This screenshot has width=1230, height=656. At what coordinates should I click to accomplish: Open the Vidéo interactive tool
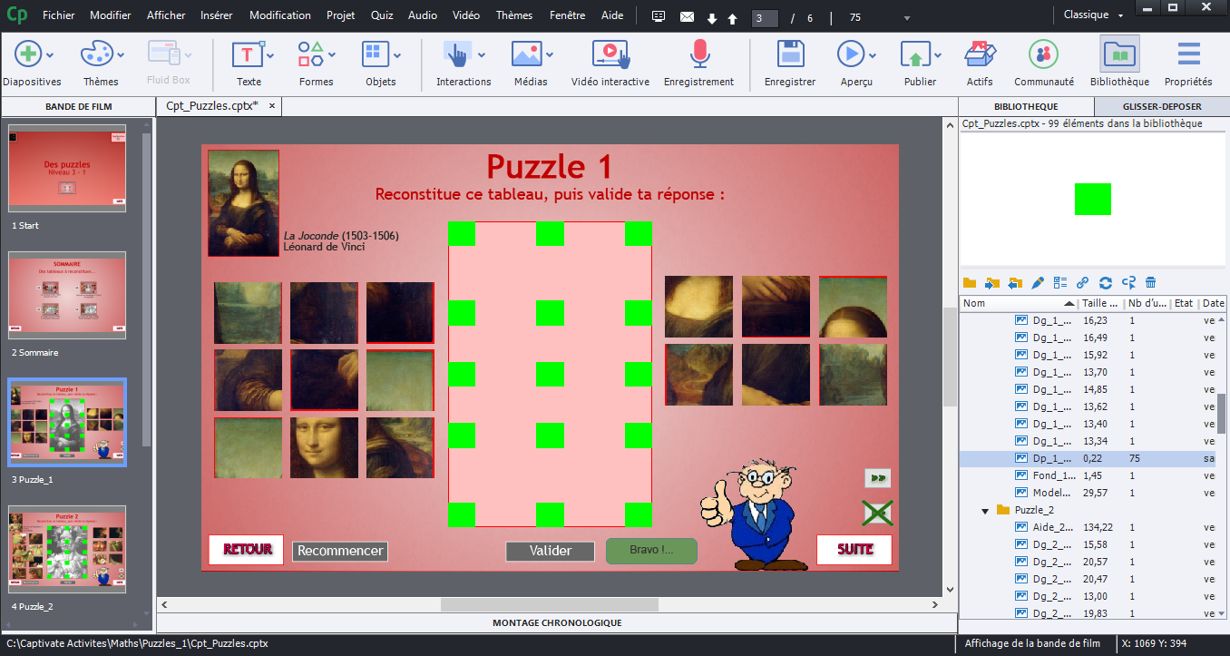[610, 56]
